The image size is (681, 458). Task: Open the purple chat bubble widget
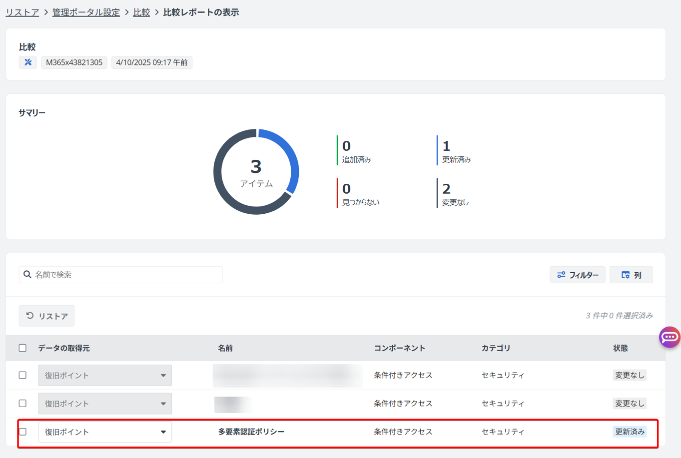click(670, 337)
